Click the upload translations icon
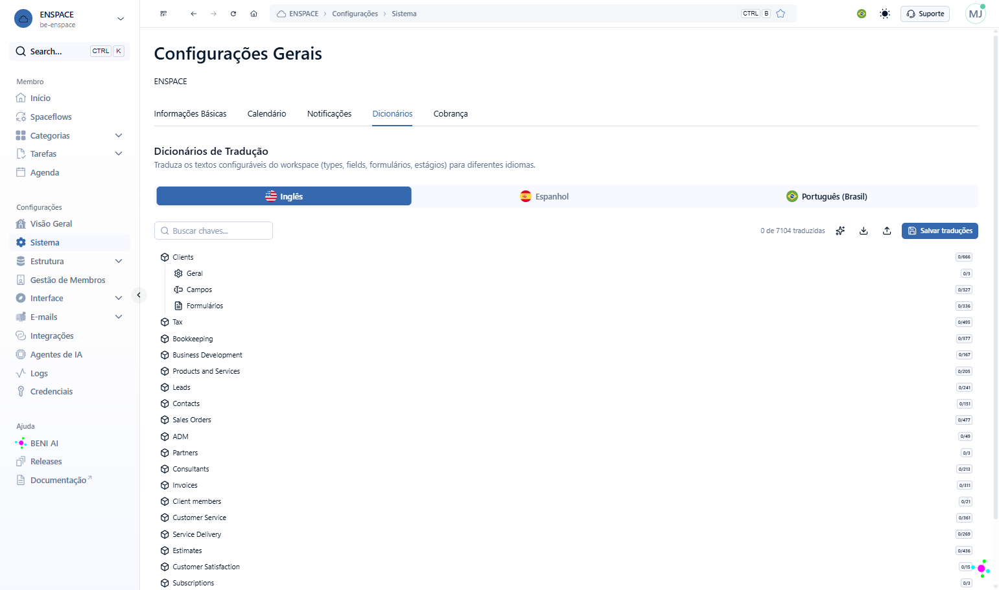 tap(887, 231)
